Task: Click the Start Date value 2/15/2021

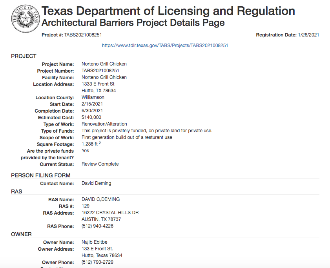Action: click(92, 104)
